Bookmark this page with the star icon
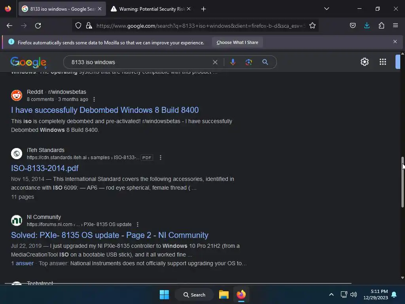The width and height of the screenshot is (405, 304). [x=312, y=25]
